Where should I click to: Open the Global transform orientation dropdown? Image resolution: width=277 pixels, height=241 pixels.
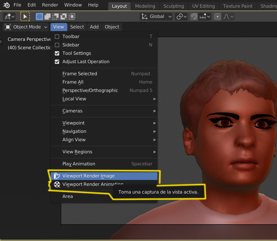[x=156, y=16]
